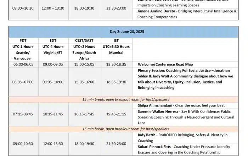
Task: Select the Plenary Session Coaching For Social Justice text
Action: point(185,79)
